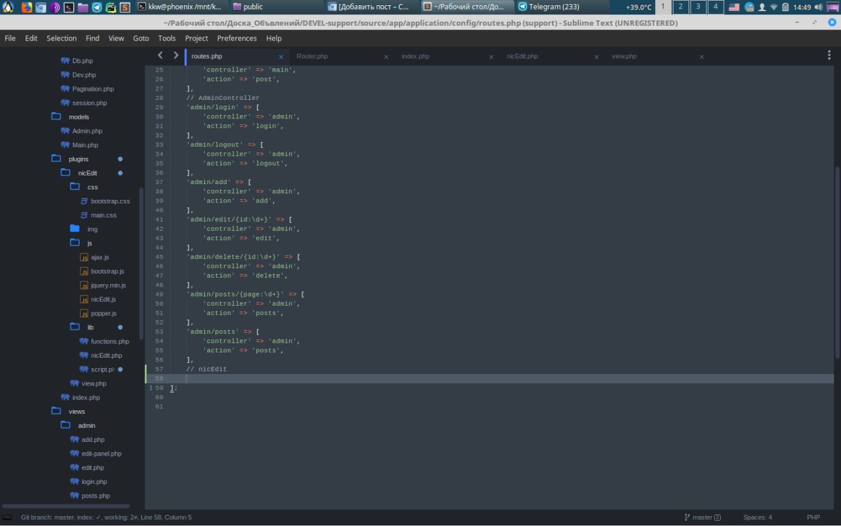Open ajax.js in the sidebar
841x526 pixels.
pyautogui.click(x=100, y=257)
